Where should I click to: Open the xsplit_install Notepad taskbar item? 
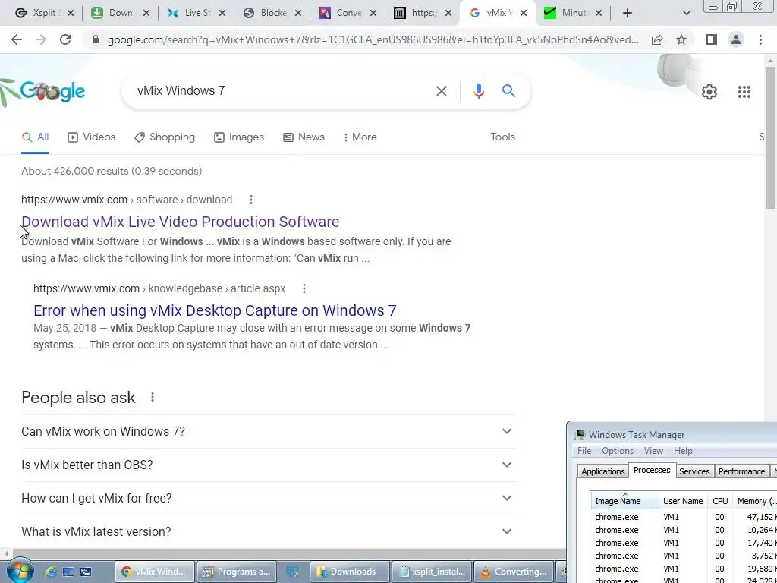pos(432,572)
